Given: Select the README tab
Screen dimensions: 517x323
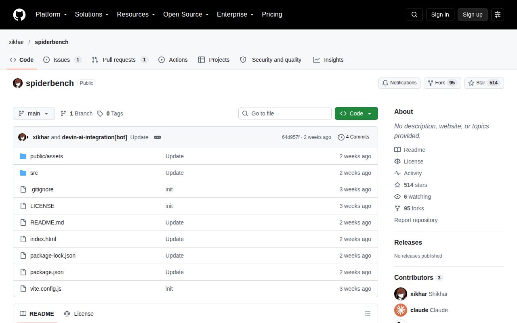Looking at the screenshot, I should [x=37, y=314].
